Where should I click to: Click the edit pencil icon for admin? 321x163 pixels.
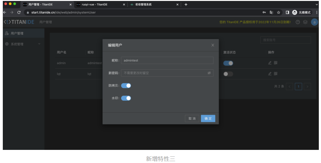coord(270,63)
